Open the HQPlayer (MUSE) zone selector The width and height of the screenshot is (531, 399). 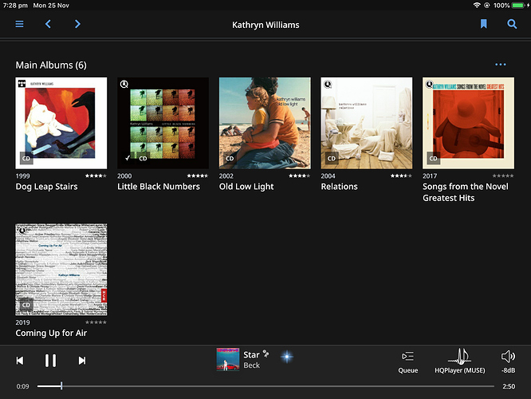459,361
